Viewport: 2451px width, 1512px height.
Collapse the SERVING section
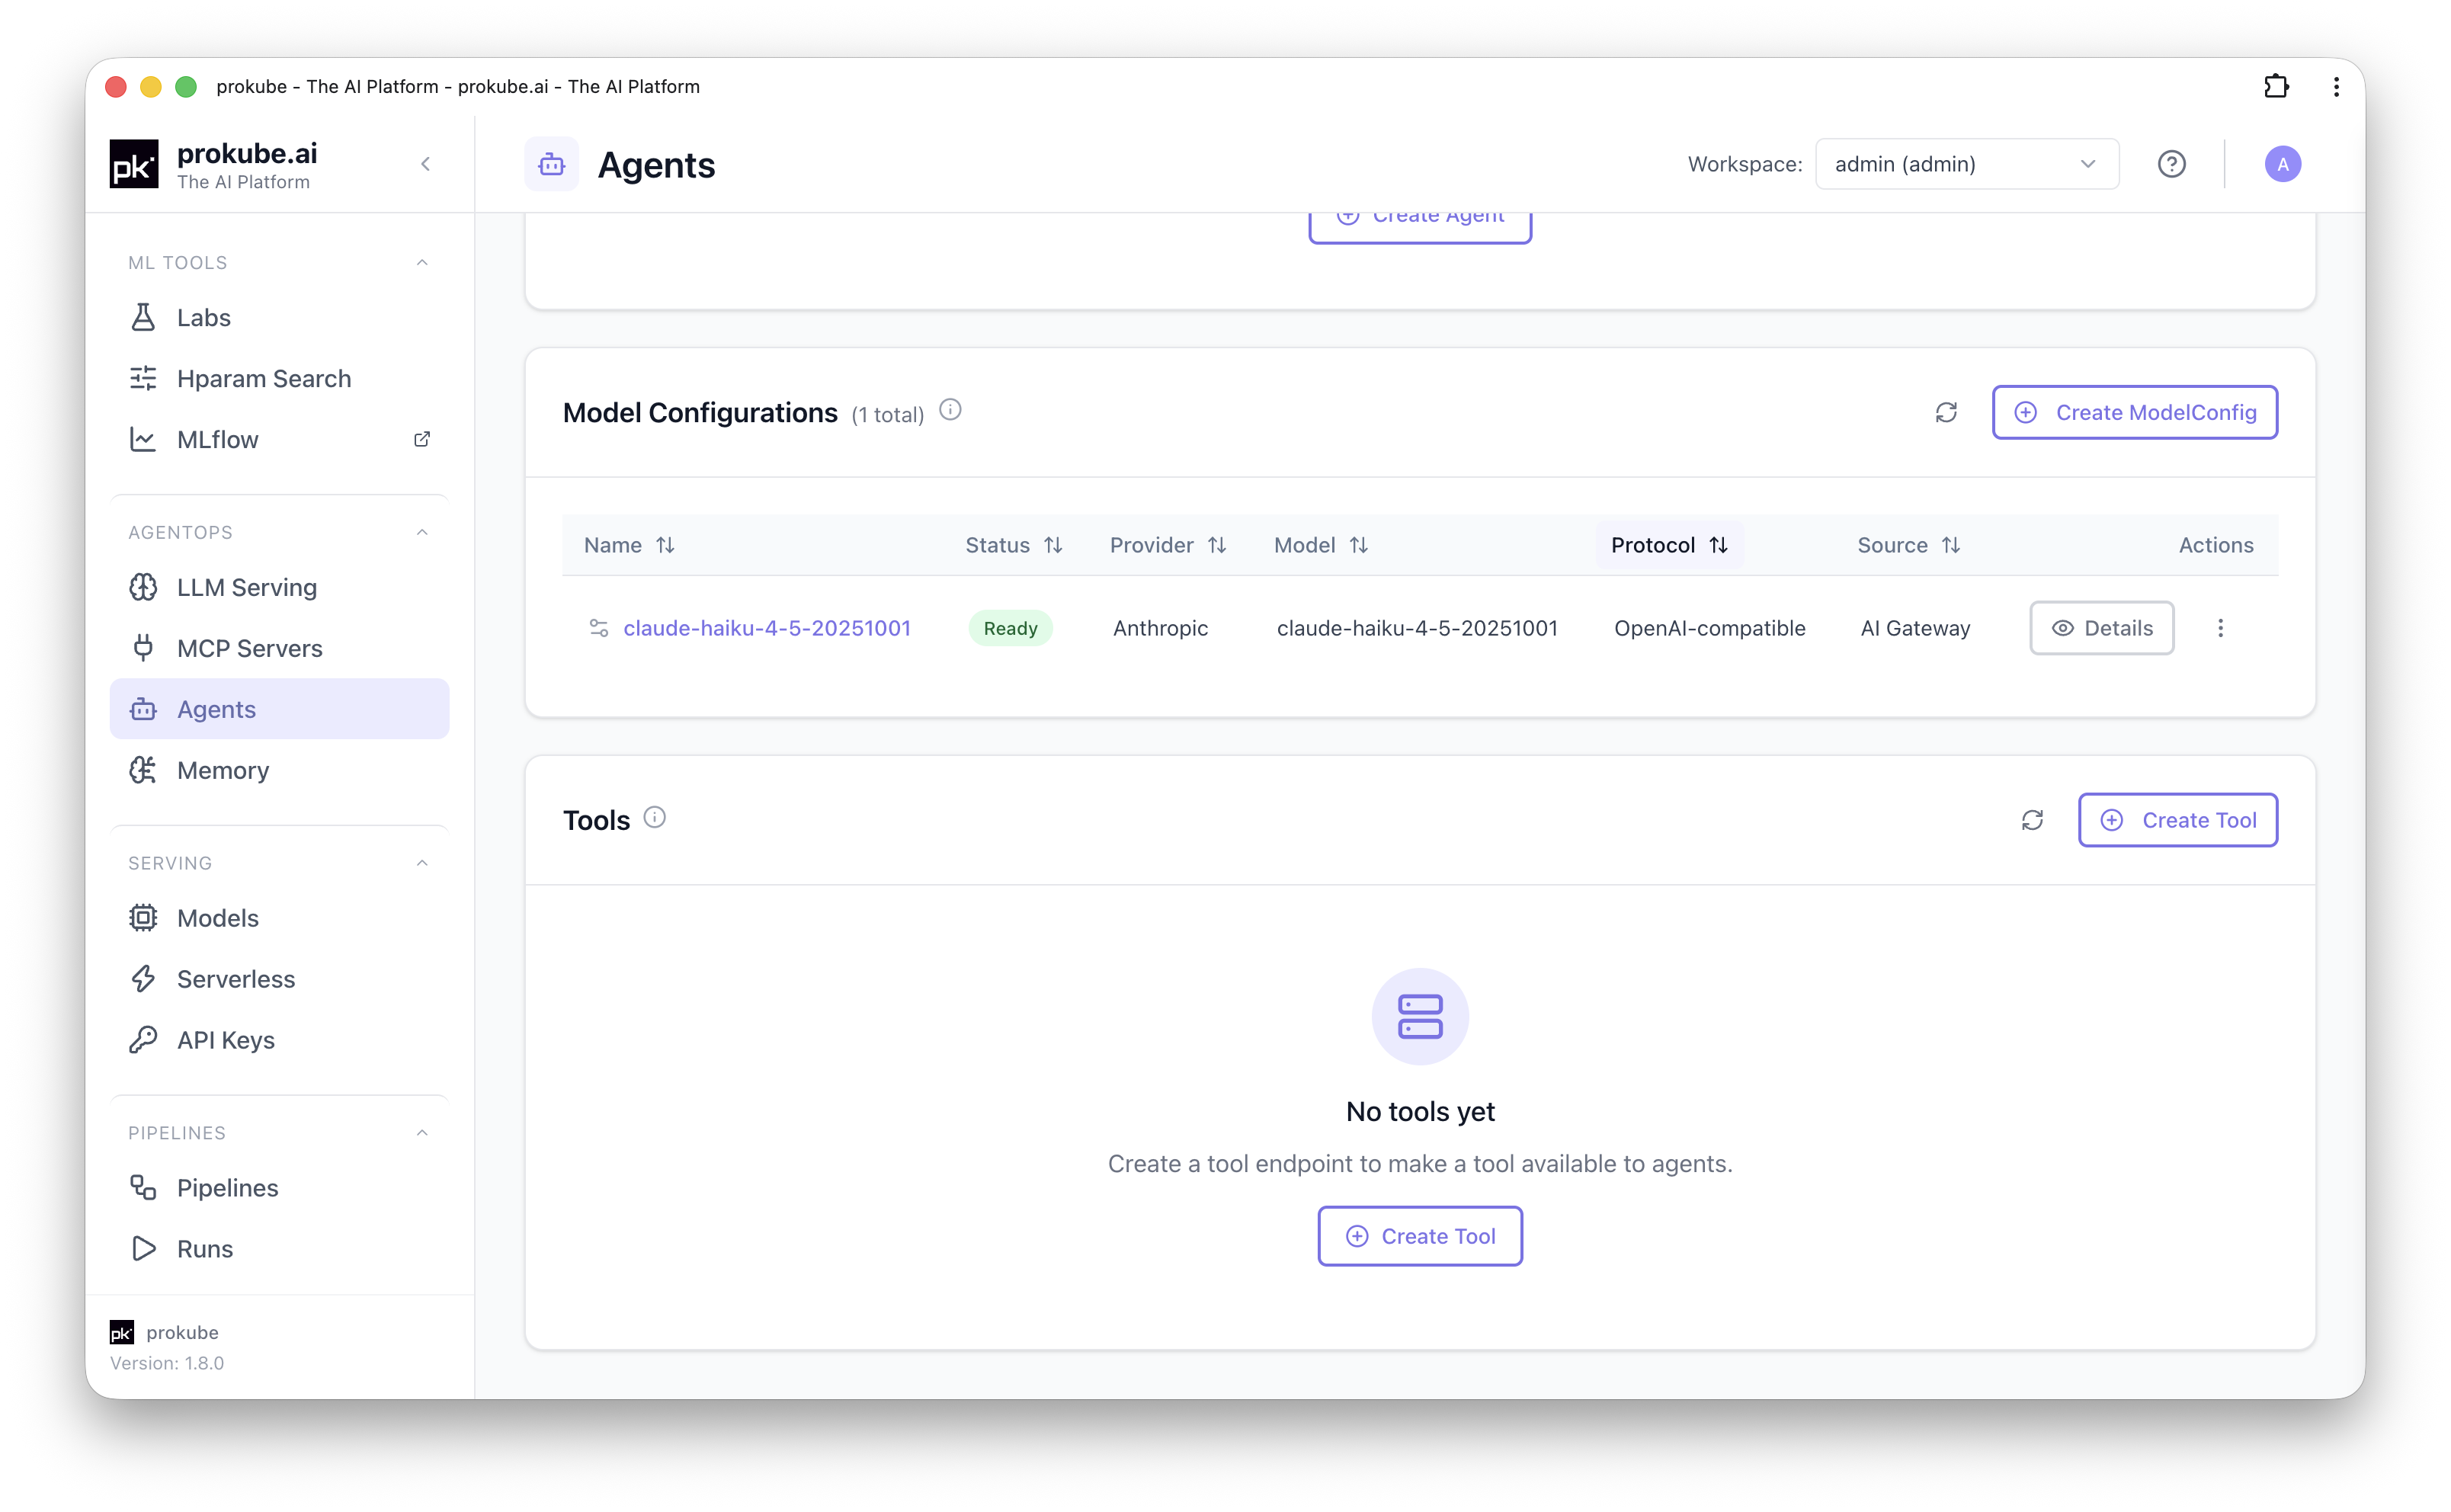(x=422, y=863)
